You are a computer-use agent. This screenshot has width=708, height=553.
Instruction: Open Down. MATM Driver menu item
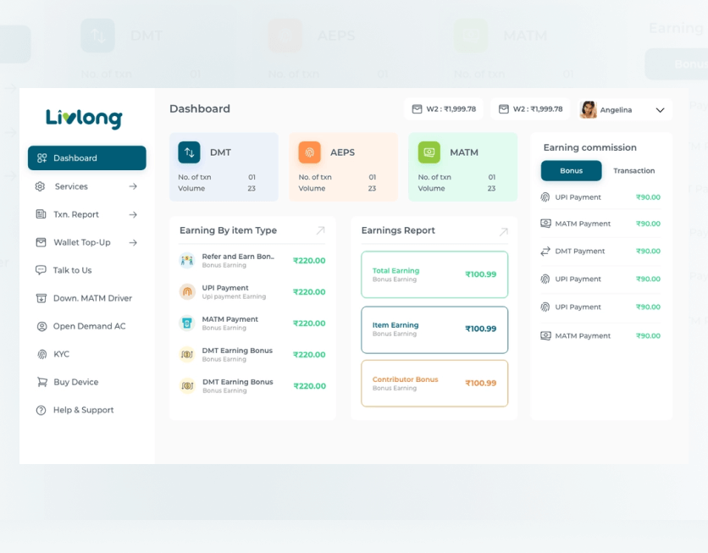91,298
